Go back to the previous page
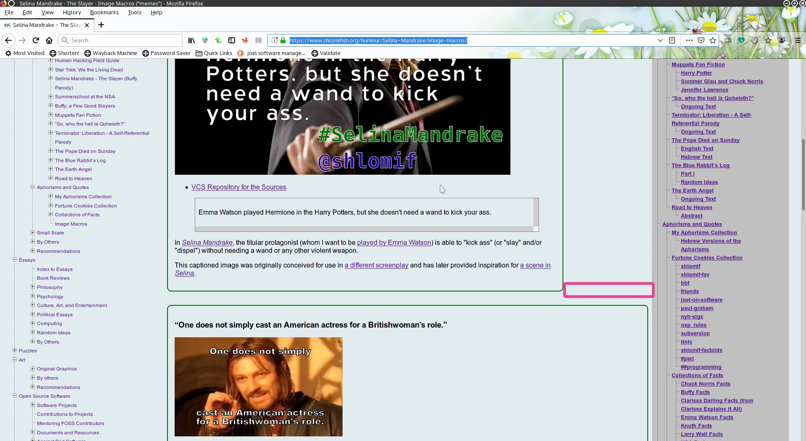This screenshot has width=806, height=441. coord(8,40)
